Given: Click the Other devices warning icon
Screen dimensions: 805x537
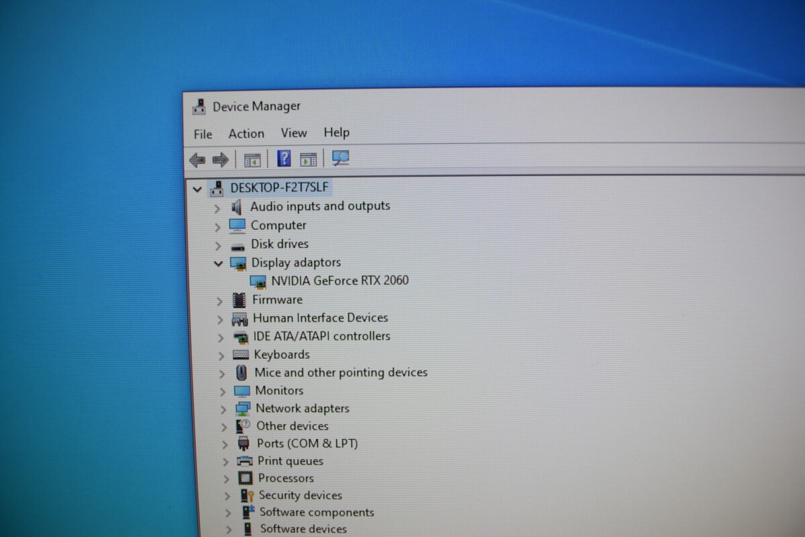Looking at the screenshot, I should [x=243, y=426].
